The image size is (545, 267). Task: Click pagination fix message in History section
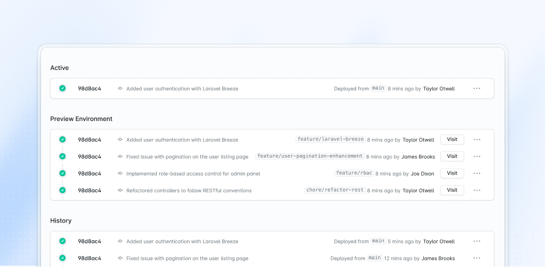(187, 258)
